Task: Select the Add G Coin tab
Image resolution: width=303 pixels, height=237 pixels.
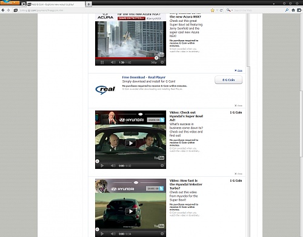Action: [56, 4]
